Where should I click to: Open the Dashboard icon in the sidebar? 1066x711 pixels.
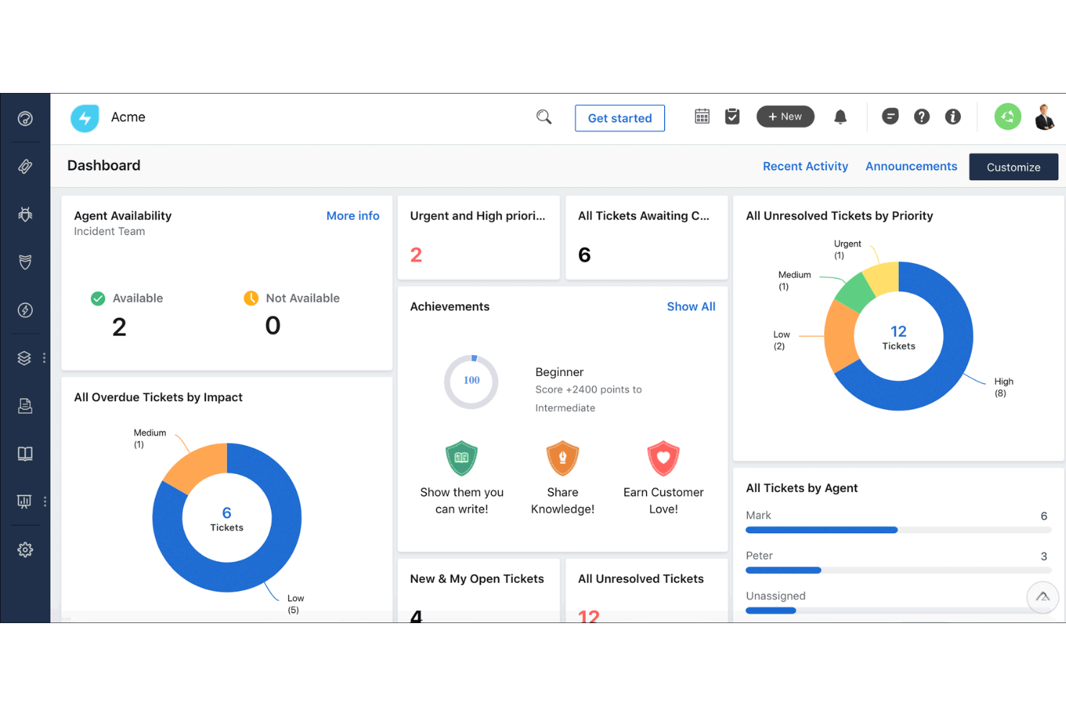pyautogui.click(x=25, y=118)
